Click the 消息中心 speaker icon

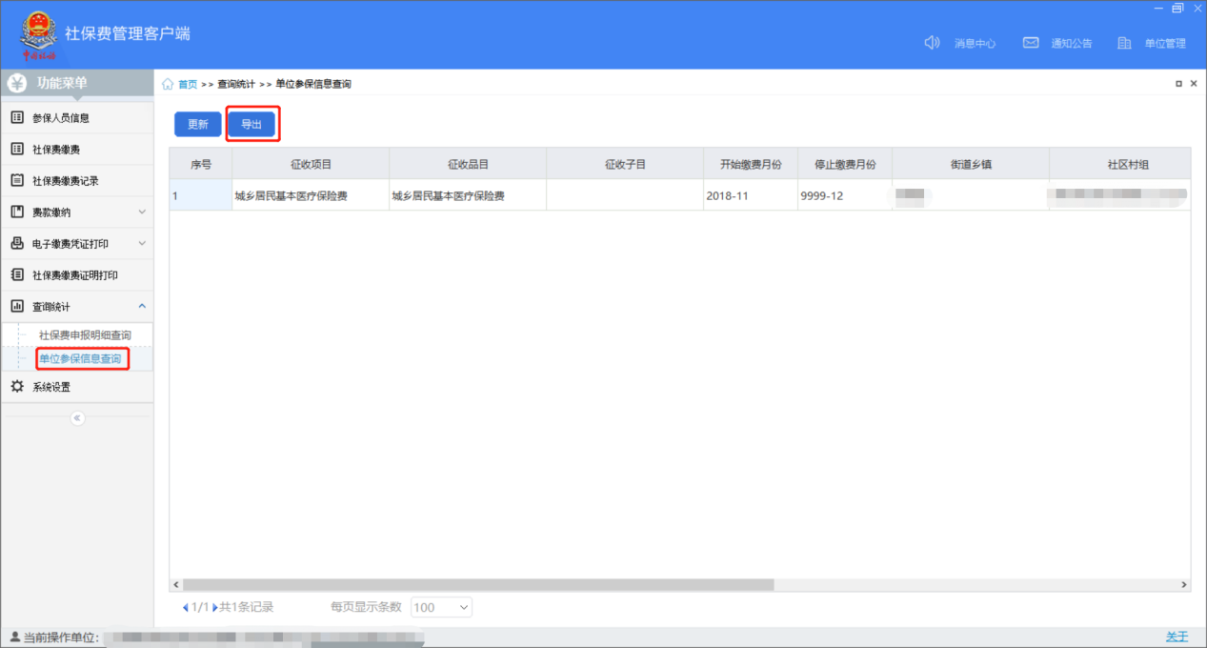click(x=932, y=43)
